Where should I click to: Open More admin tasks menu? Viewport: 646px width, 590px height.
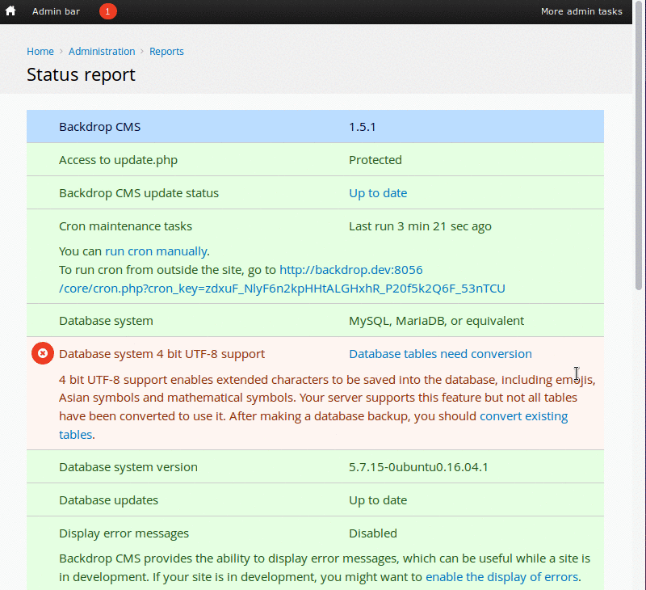click(581, 11)
